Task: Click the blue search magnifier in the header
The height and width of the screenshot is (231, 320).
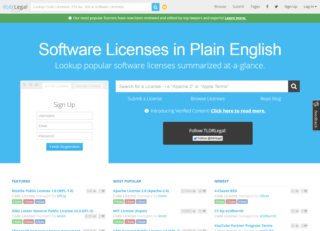Action: tap(155, 7)
